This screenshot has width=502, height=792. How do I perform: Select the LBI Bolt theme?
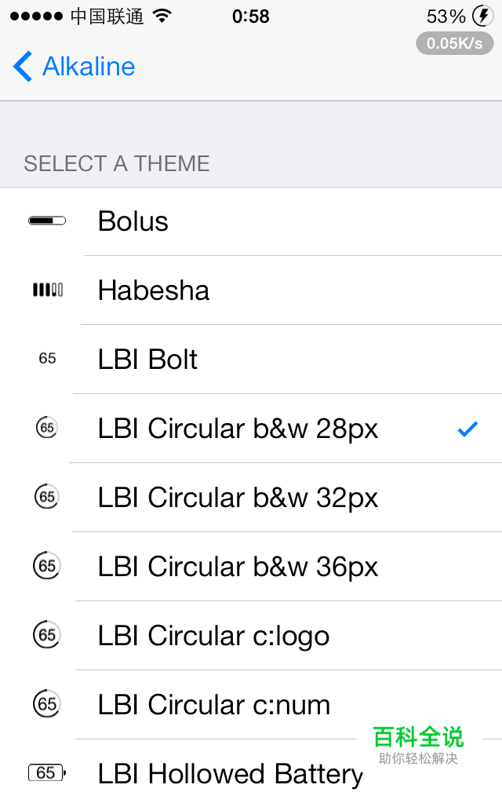point(147,360)
